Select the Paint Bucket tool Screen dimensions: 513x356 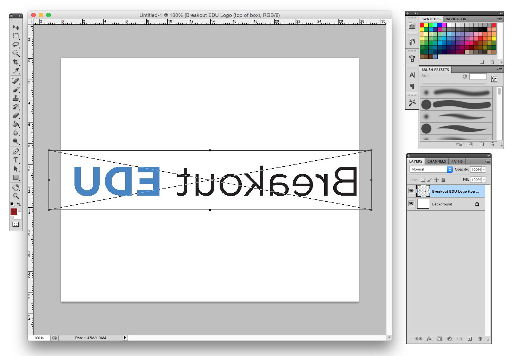(x=15, y=124)
